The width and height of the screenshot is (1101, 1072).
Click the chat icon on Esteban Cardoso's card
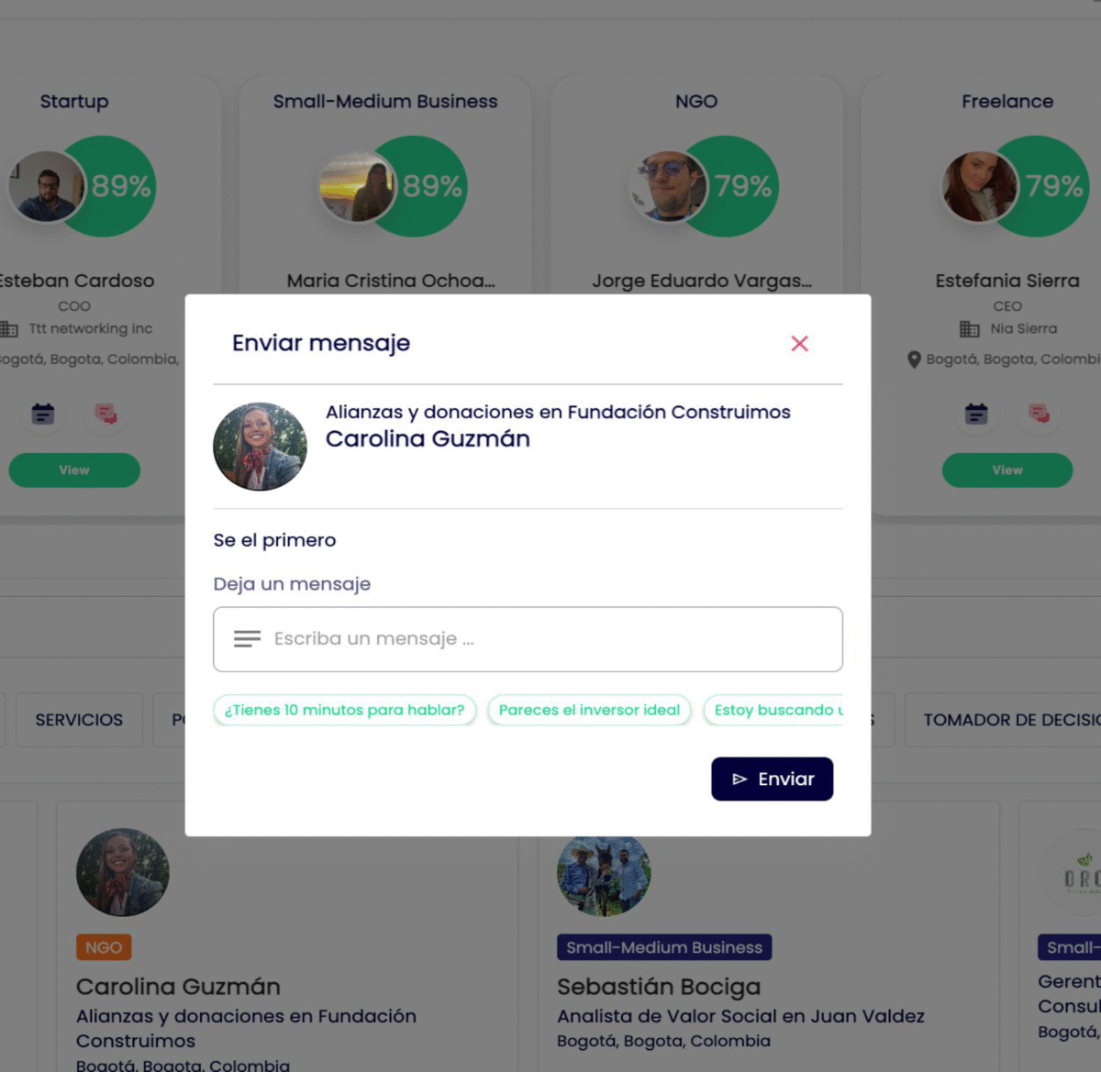coord(106,414)
